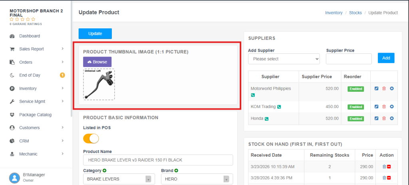
Task: Click the Supplier Price input field
Action: click(x=349, y=59)
